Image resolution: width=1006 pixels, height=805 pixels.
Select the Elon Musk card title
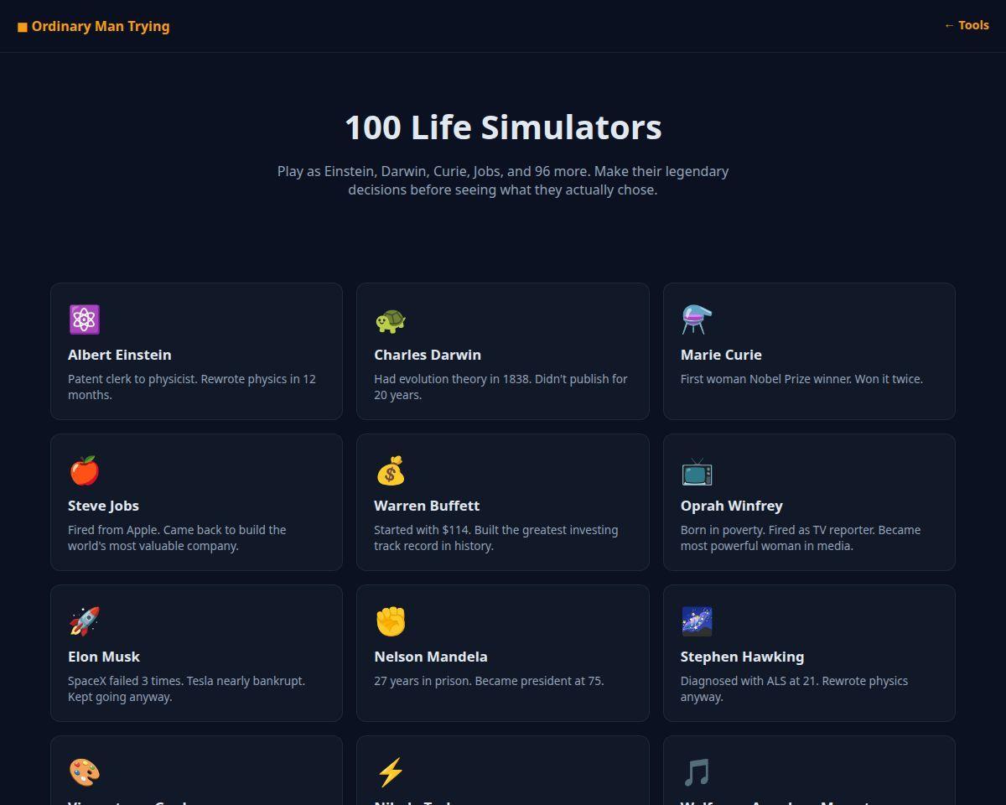point(104,657)
